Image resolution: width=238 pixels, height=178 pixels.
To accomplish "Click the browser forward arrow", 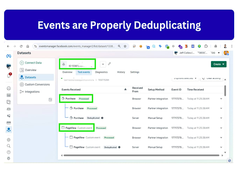I will click(x=15, y=46).
